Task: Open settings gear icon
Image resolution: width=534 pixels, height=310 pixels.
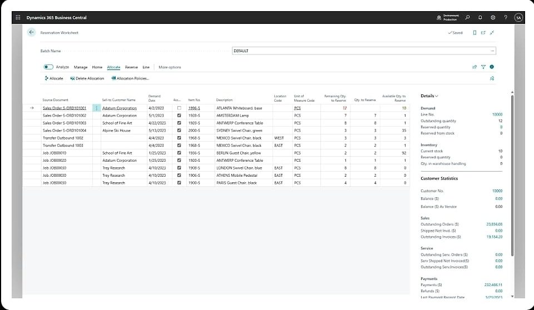Action: pos(493,17)
